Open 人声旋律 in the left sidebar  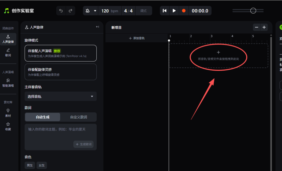[8, 39]
